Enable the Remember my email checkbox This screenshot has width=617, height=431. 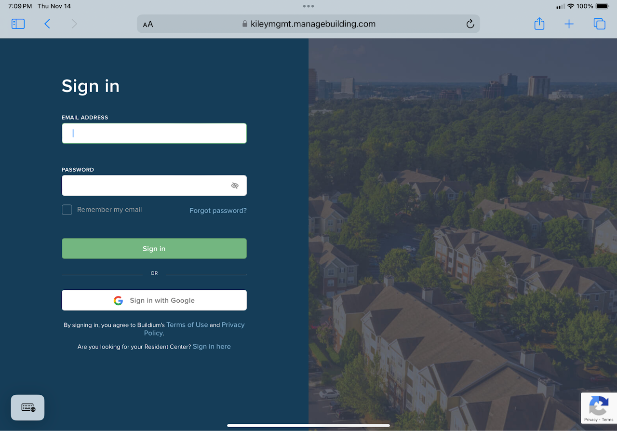click(x=67, y=210)
